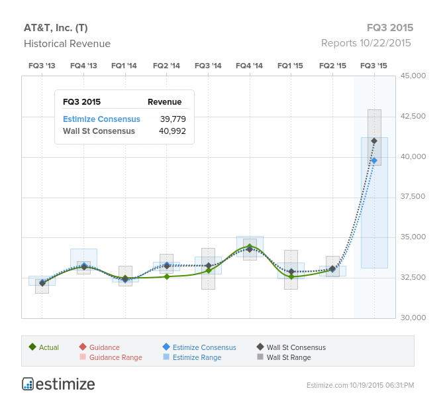The height and width of the screenshot is (411, 447).
Task: Click the Revenue tooltip column header
Action: click(x=164, y=102)
